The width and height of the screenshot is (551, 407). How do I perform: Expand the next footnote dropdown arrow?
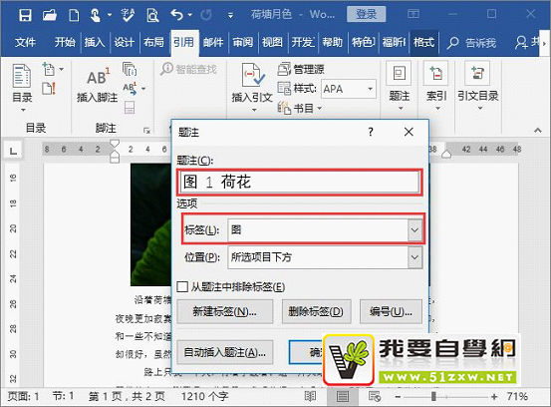click(143, 89)
